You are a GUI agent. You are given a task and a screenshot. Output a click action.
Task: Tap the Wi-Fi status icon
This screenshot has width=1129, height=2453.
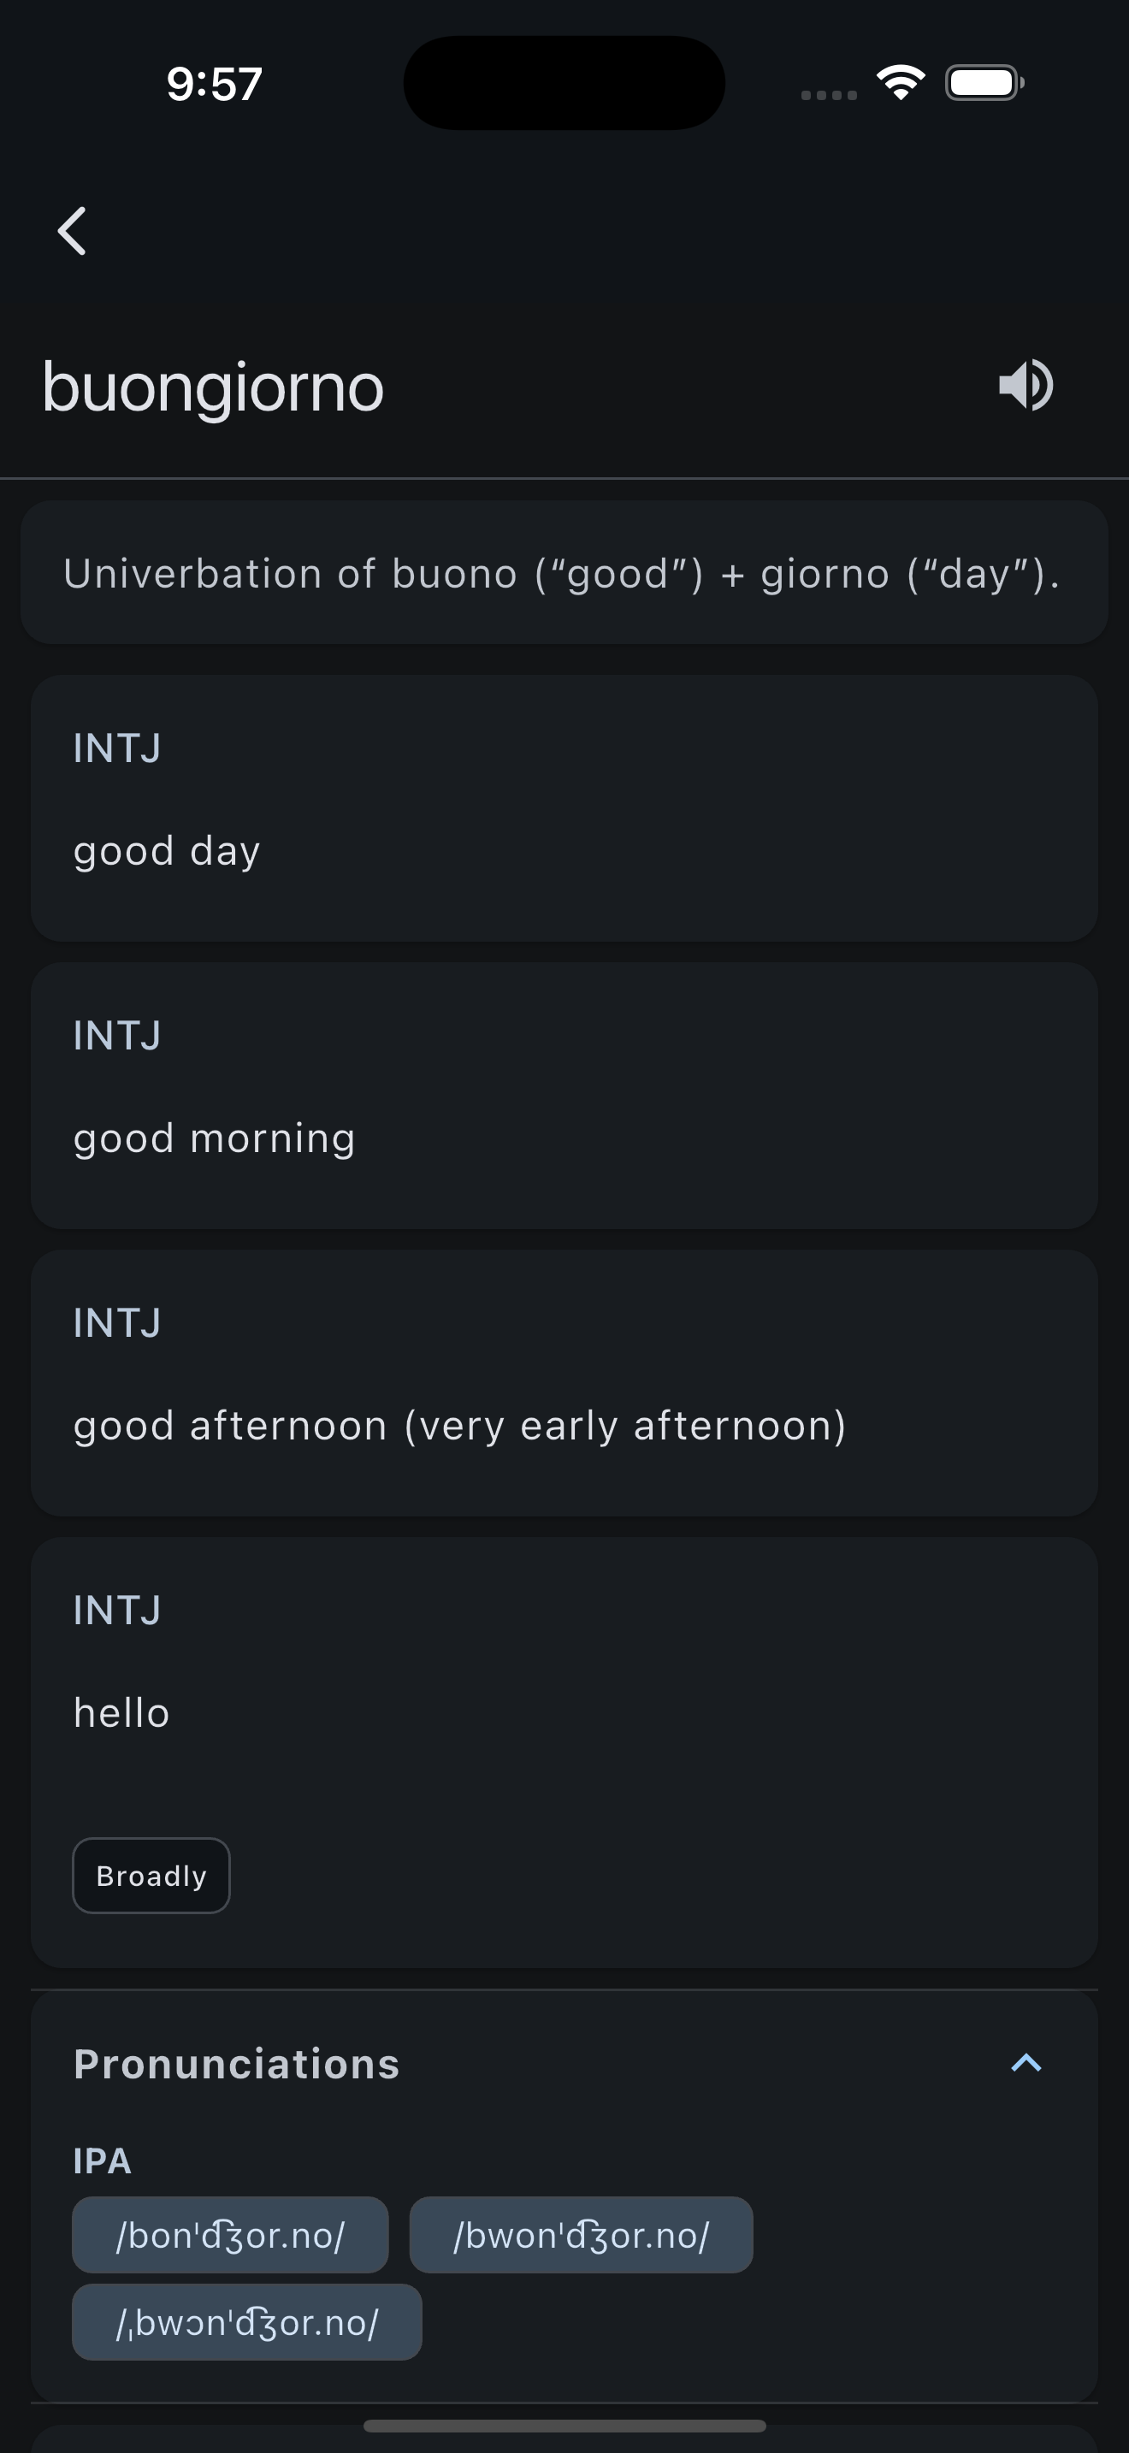pos(901,83)
